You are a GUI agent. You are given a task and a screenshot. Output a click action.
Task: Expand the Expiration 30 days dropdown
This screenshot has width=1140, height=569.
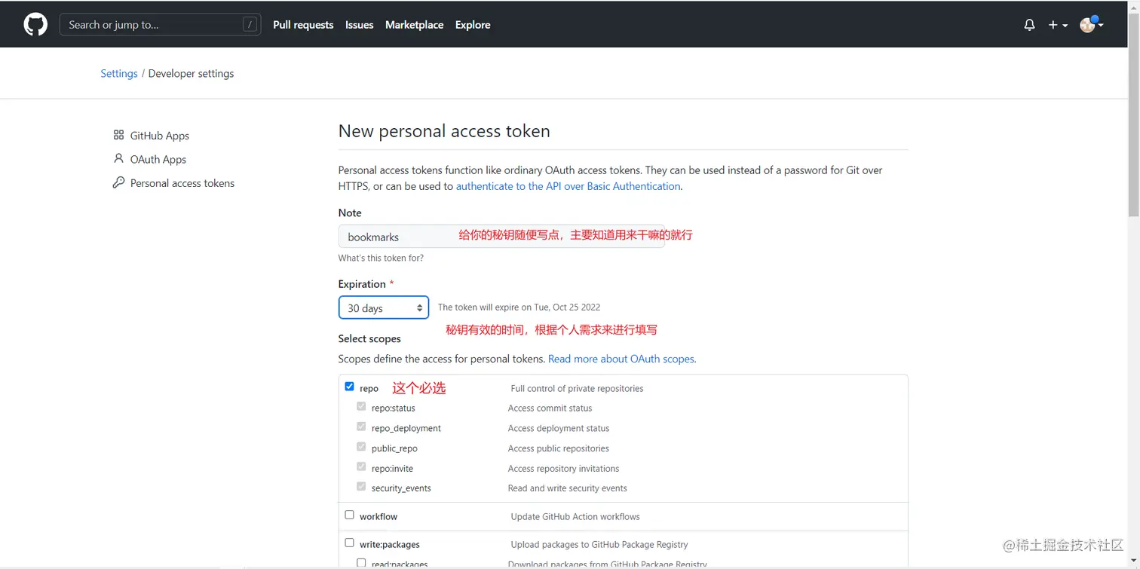pyautogui.click(x=384, y=307)
